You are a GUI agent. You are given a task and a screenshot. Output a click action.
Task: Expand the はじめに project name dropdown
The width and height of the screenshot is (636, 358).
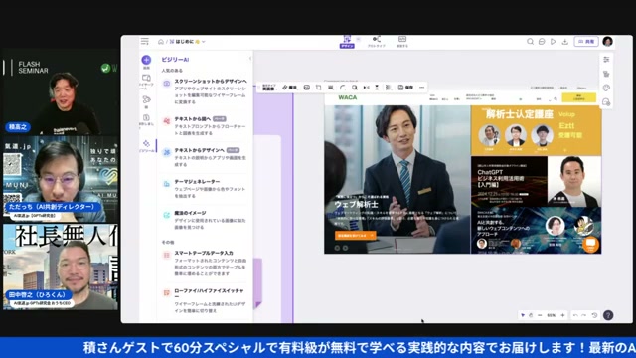pos(203,42)
